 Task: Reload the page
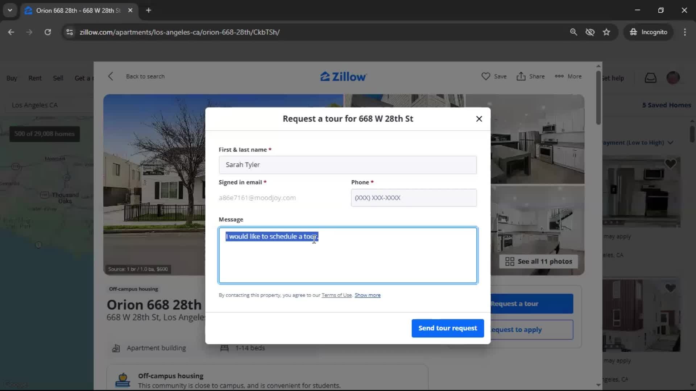(47, 32)
